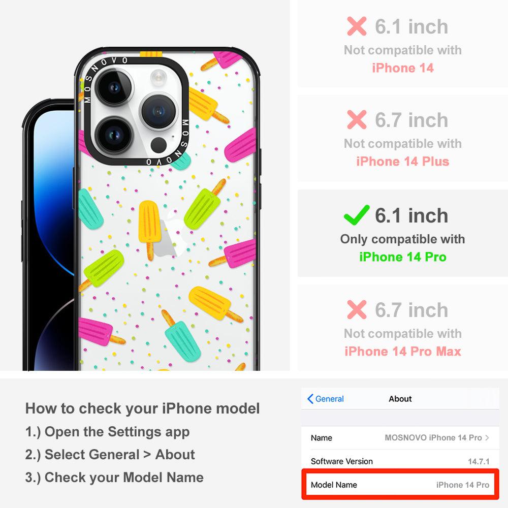508x508 pixels.
Task: Click the "Select General > About" instruction step
Action: click(x=110, y=455)
